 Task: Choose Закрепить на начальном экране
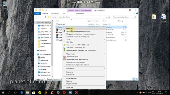(x=78, y=37)
